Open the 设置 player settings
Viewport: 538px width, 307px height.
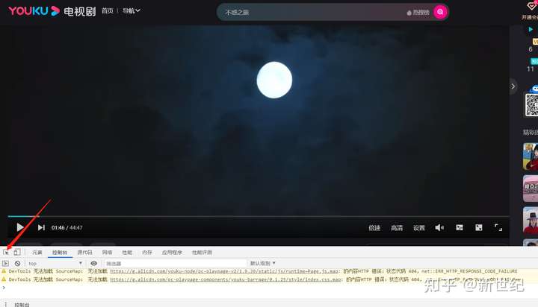419,227
